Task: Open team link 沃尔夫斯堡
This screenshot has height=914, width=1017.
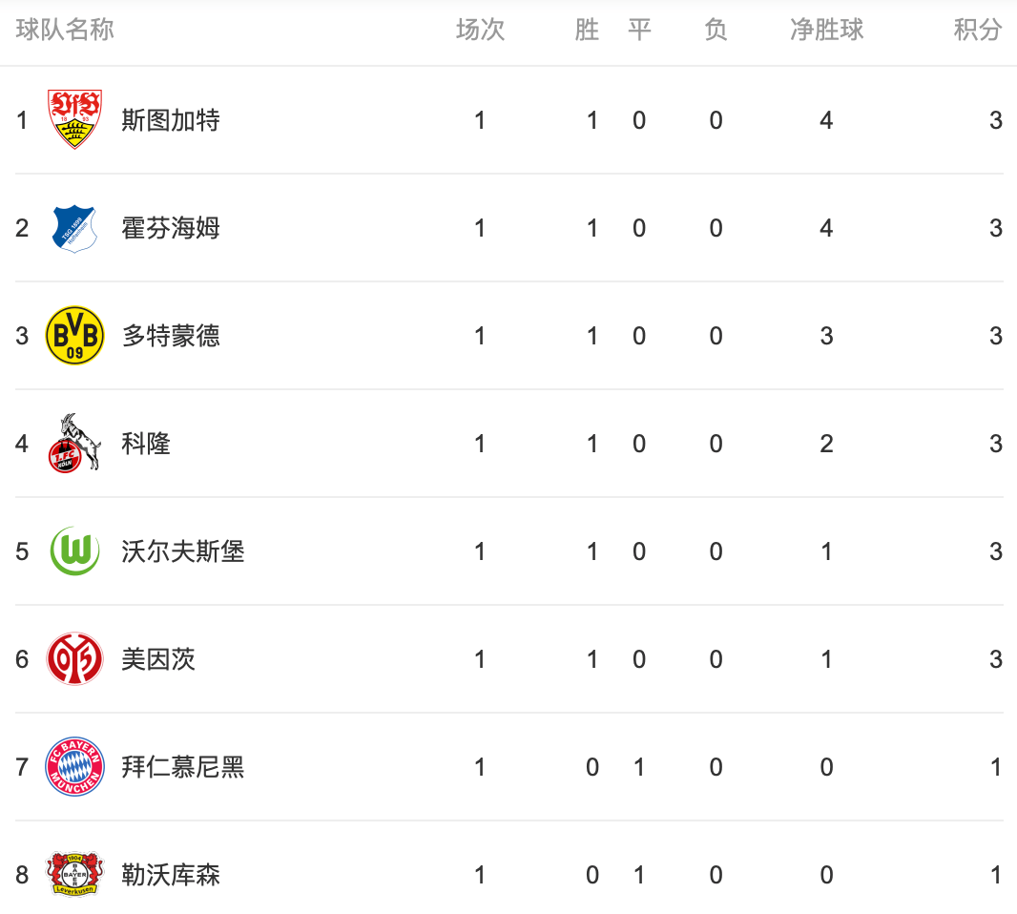Action: click(183, 551)
